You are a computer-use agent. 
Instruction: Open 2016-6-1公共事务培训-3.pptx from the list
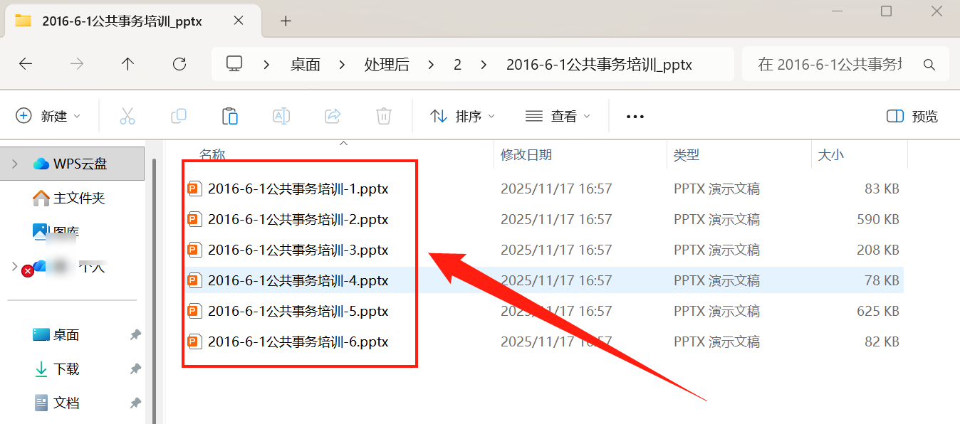[298, 249]
